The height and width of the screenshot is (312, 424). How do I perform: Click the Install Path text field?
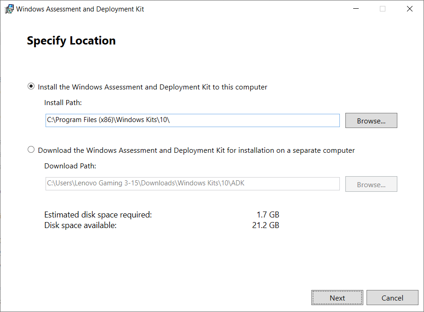192,120
